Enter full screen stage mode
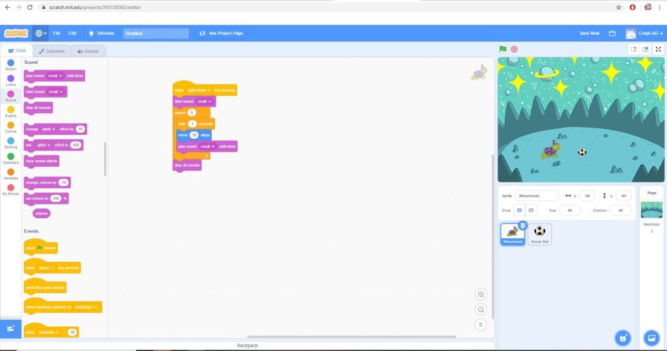The image size is (667, 351). pyautogui.click(x=658, y=49)
